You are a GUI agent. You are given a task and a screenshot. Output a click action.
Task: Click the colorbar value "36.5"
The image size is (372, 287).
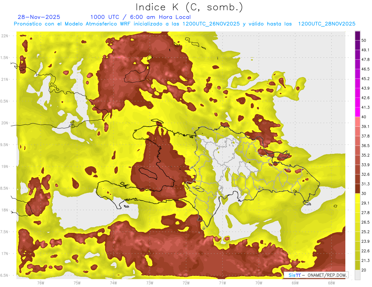click(365, 146)
